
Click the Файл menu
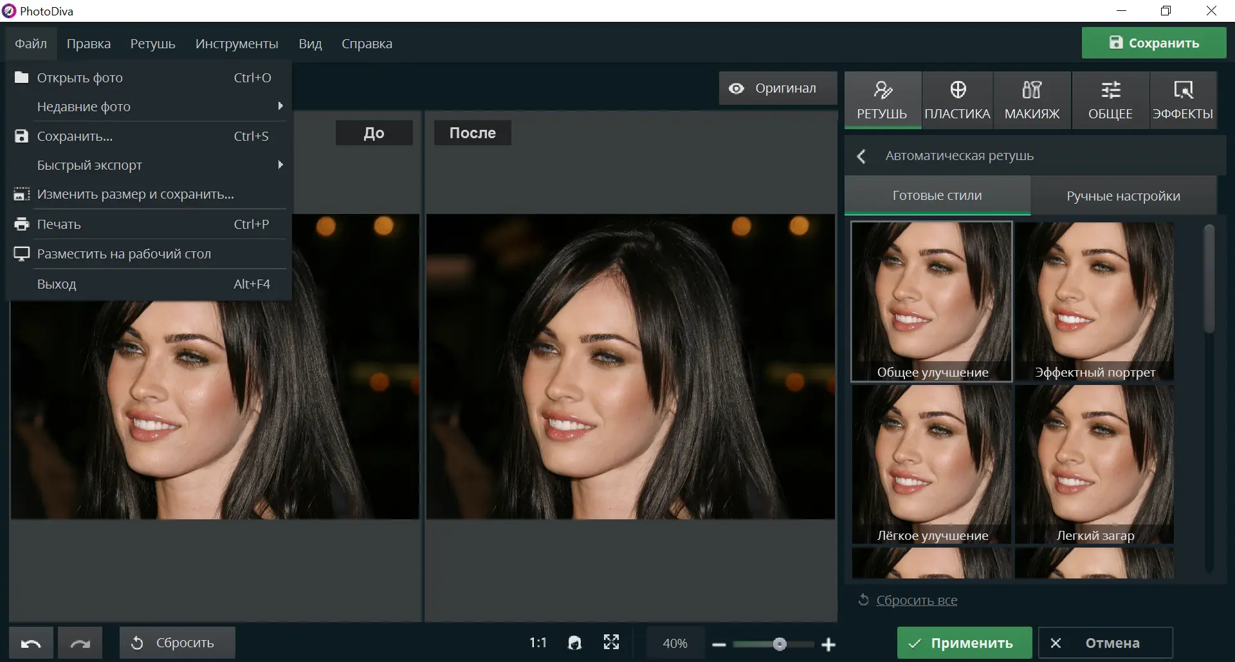click(x=31, y=44)
